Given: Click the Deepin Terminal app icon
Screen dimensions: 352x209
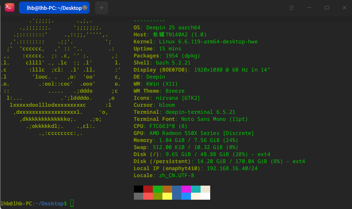Looking at the screenshot, I should pyautogui.click(x=10, y=8).
